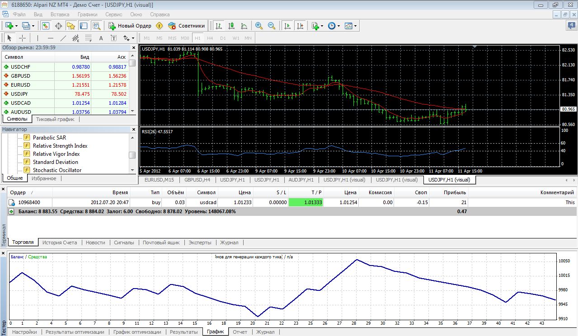Click the New Chart toolbar icon

(9, 26)
